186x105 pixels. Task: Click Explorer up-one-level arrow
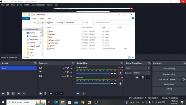[35, 23]
